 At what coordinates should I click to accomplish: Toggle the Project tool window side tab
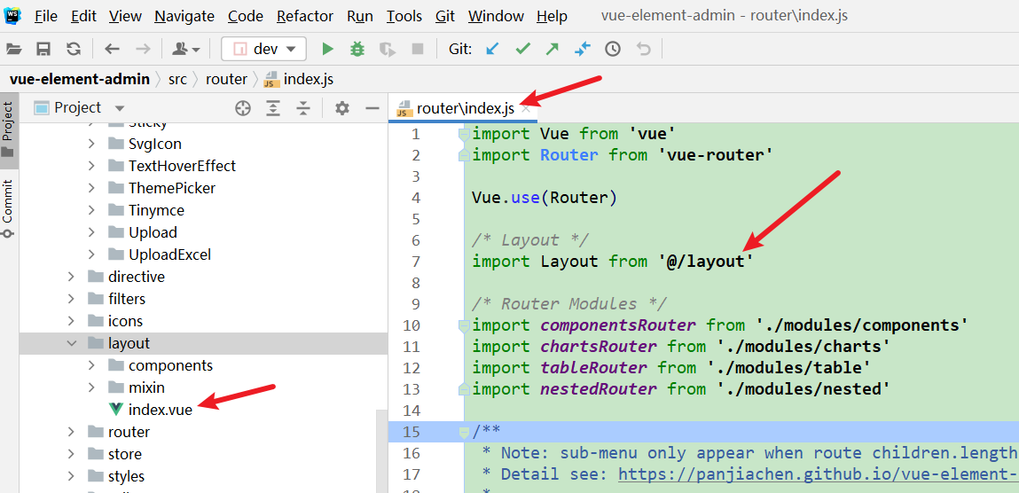coord(8,130)
